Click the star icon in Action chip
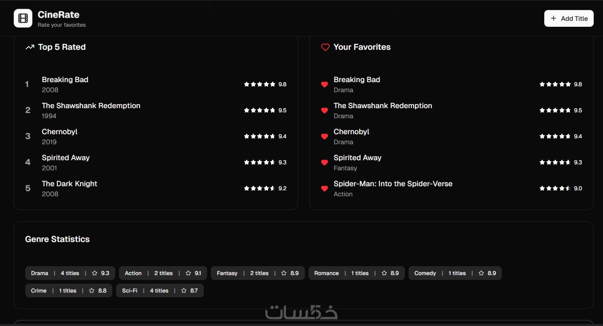 [188, 273]
